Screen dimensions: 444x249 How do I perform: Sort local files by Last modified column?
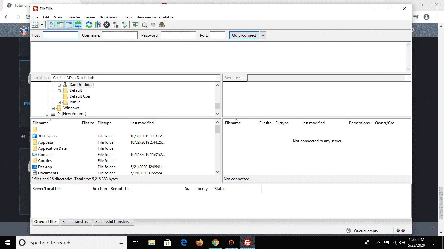(148, 123)
